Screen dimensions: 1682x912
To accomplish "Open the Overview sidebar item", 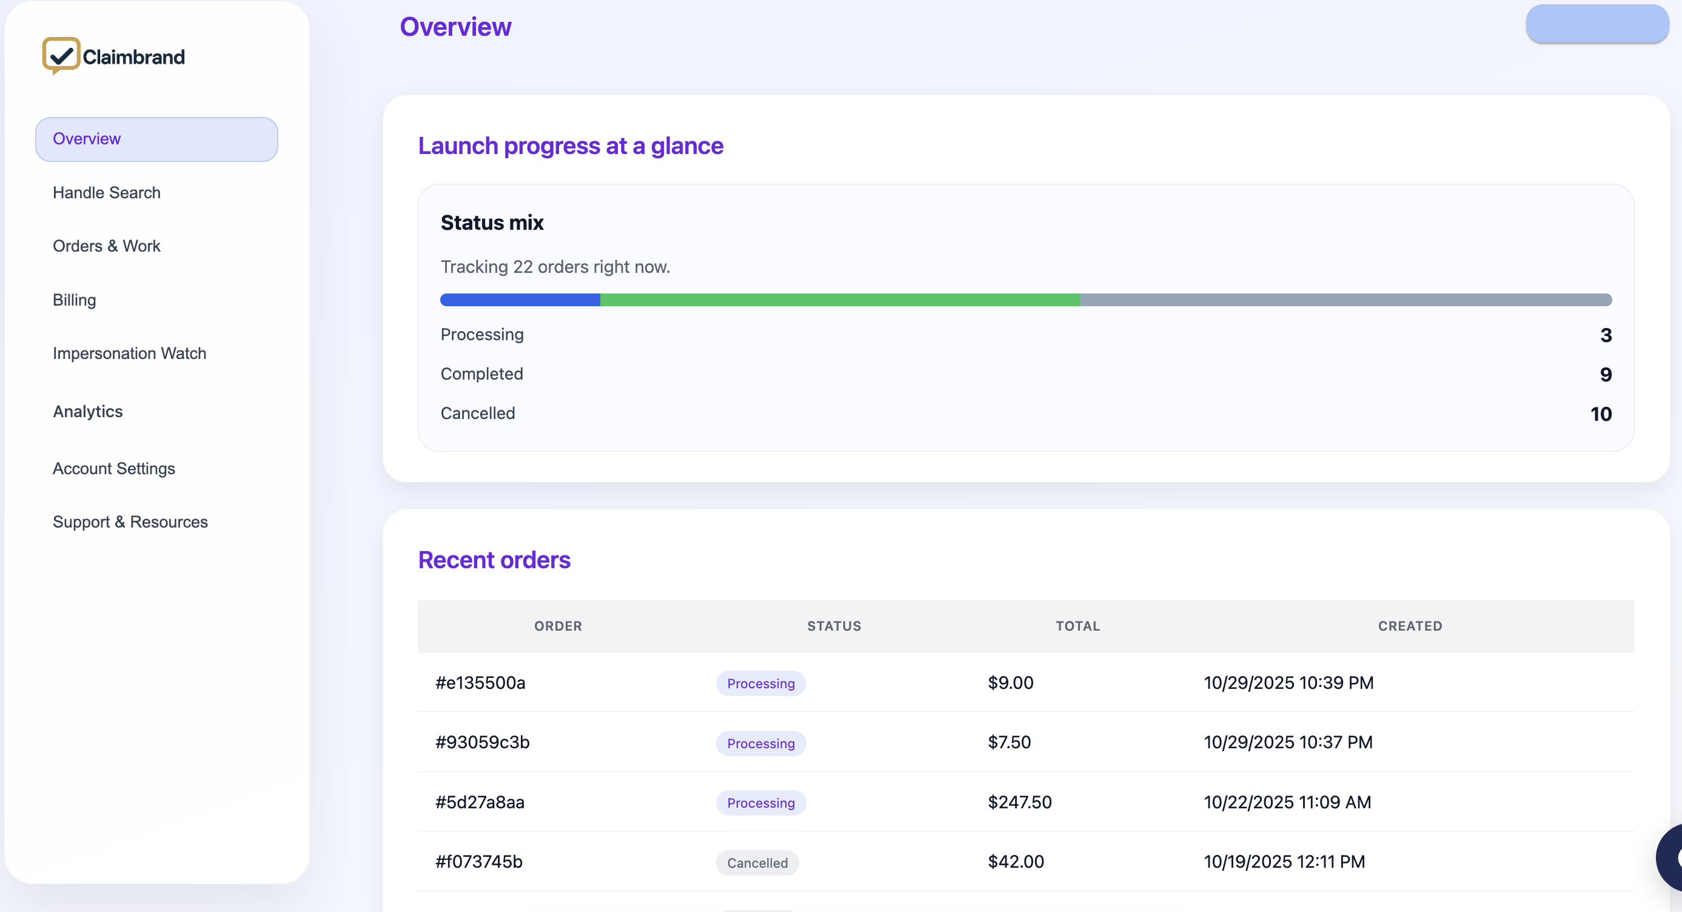I will [156, 139].
